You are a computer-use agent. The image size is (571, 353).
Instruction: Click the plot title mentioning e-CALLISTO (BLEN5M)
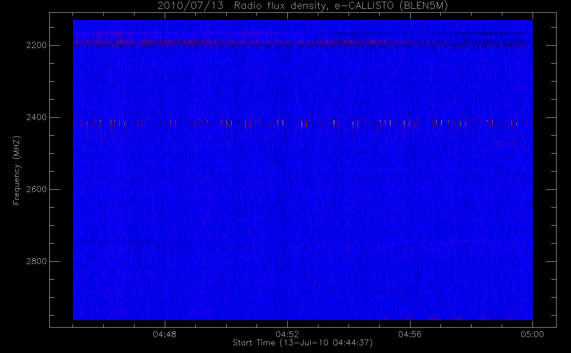[303, 6]
